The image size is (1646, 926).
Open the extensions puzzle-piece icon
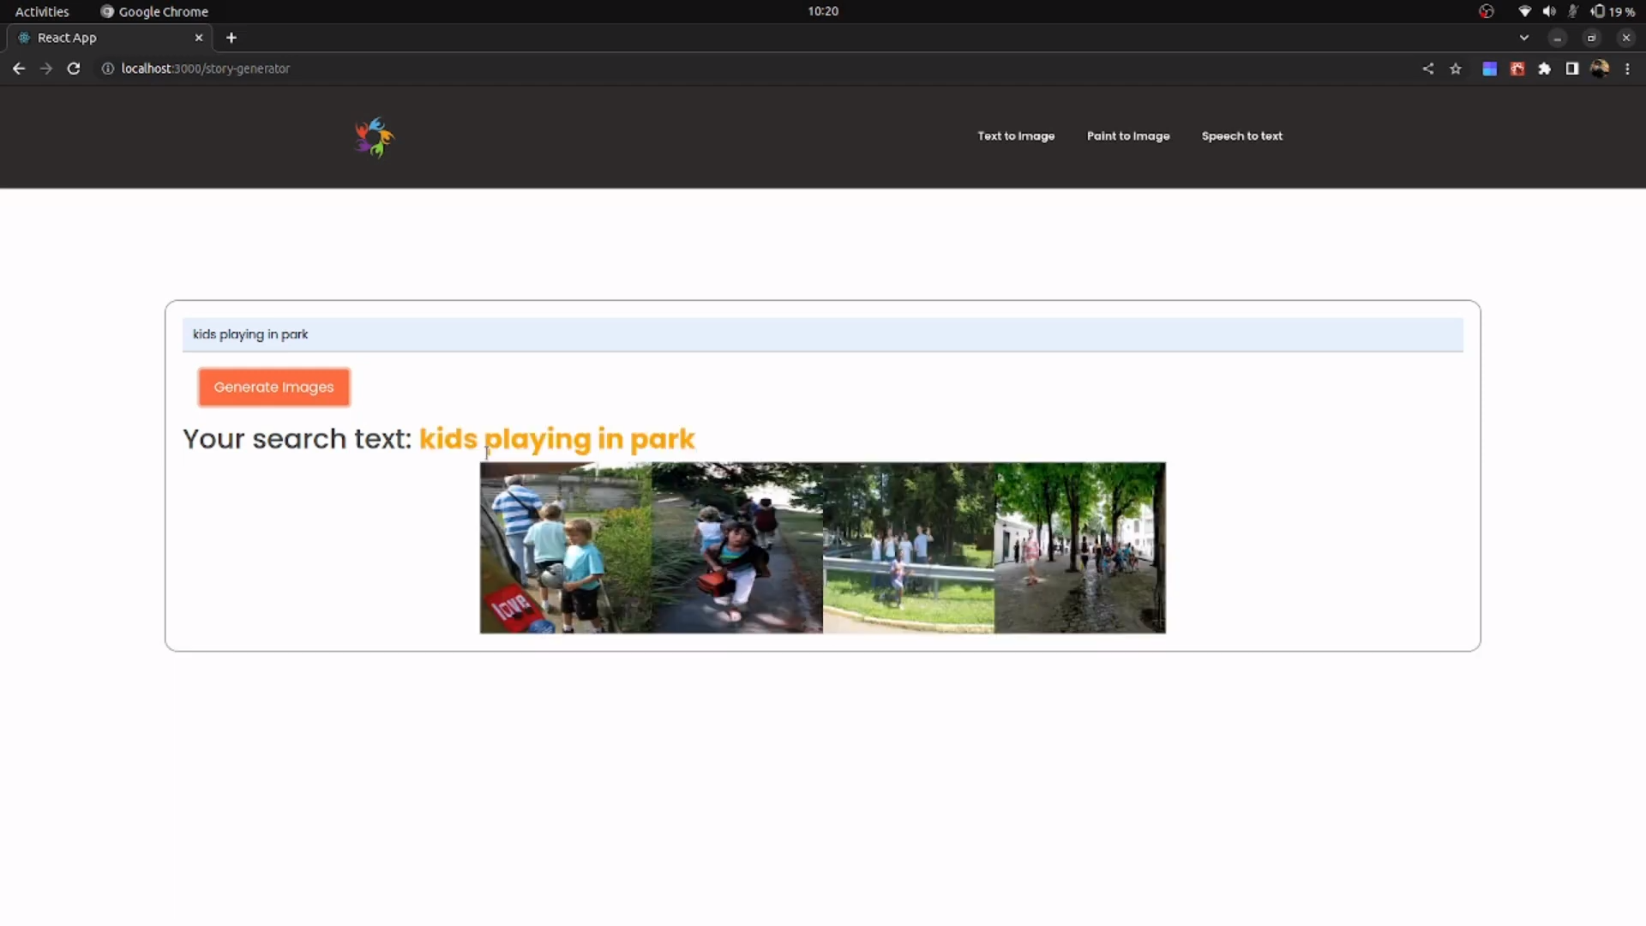[1544, 69]
